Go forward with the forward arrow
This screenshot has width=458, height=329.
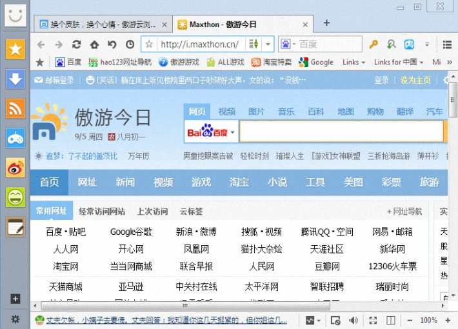(59, 45)
